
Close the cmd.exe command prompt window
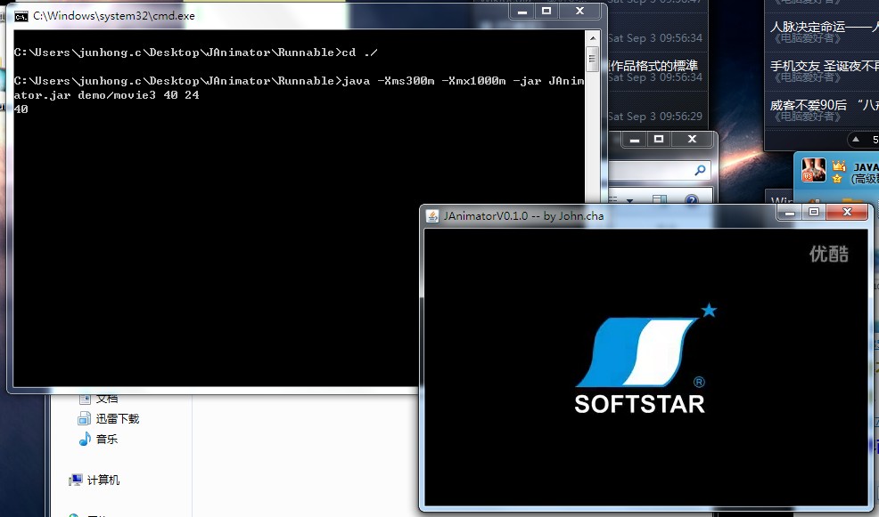click(x=582, y=12)
